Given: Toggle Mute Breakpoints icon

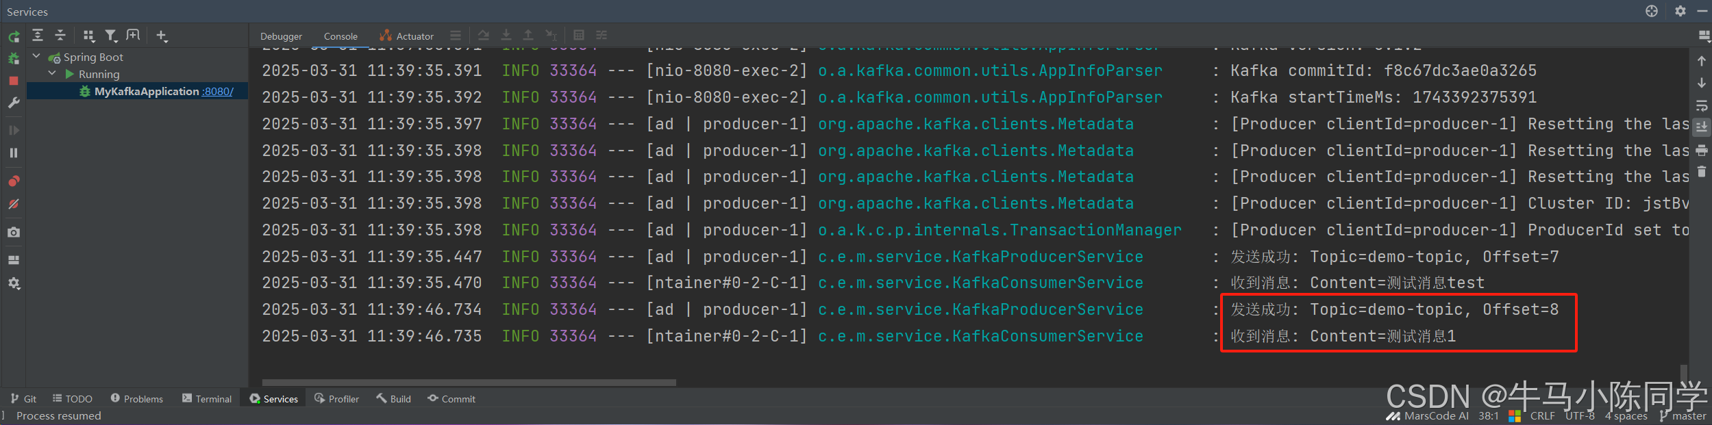Looking at the screenshot, I should 14,204.
